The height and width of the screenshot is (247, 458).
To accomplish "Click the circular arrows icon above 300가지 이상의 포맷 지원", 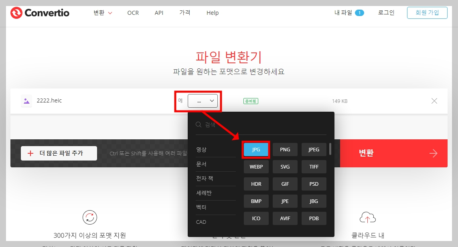I will pos(89,217).
